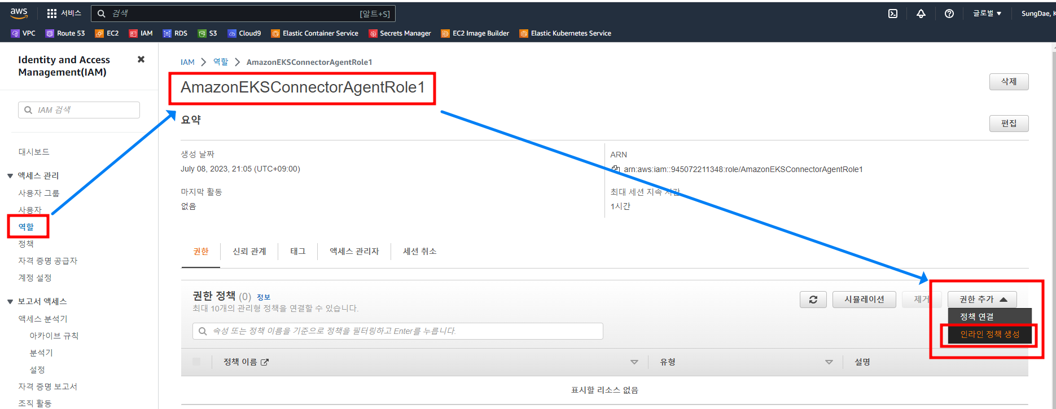Open the services grid menu icon
Viewport: 1056px width, 409px height.
[52, 14]
